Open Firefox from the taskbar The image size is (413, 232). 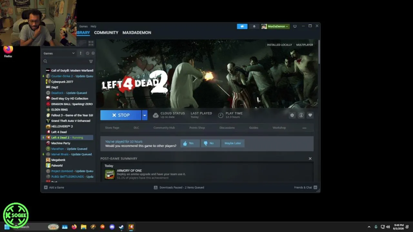pyautogui.click(x=74, y=227)
